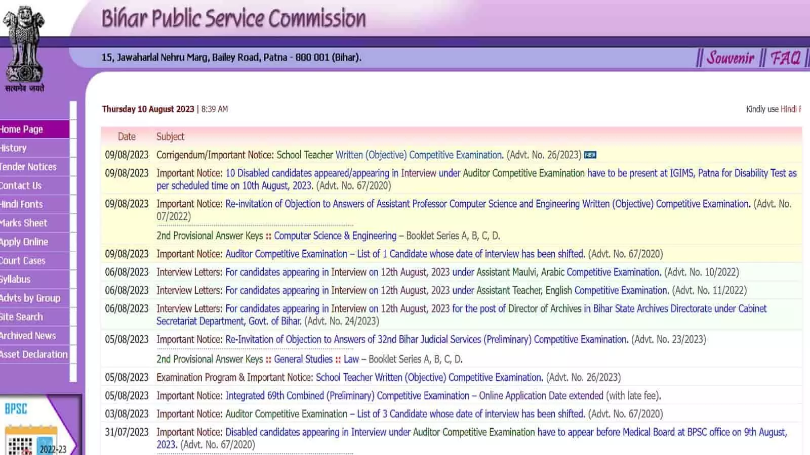Click the NEW badge beside School Teacher notice
This screenshot has width=810, height=455.
coord(590,155)
